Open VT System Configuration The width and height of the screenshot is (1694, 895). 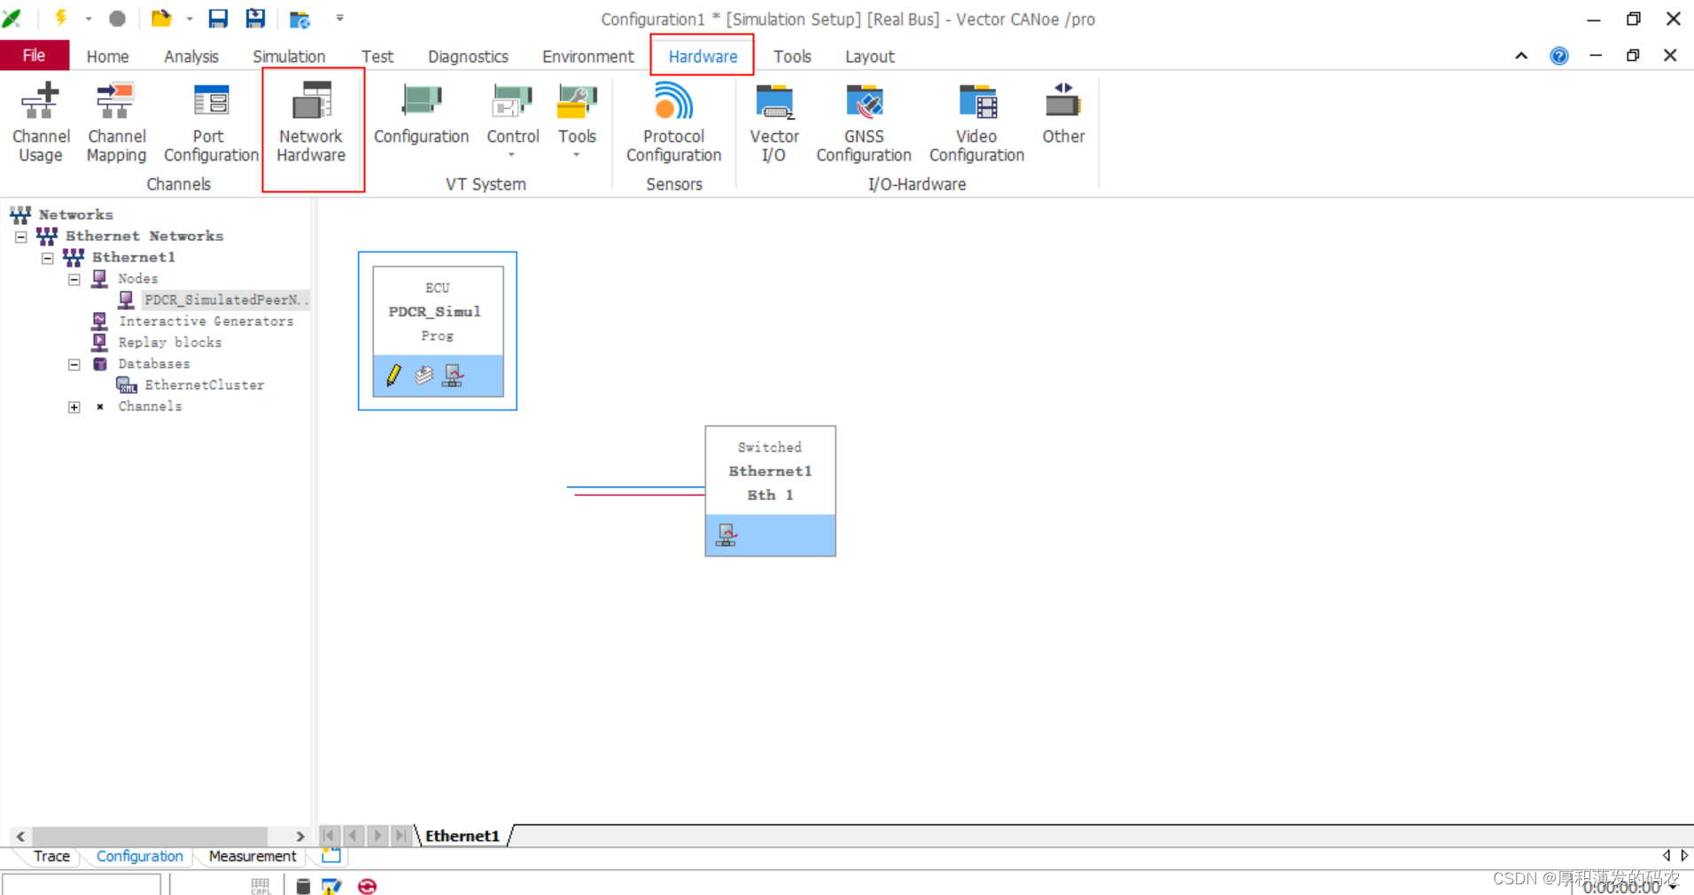coord(421,113)
